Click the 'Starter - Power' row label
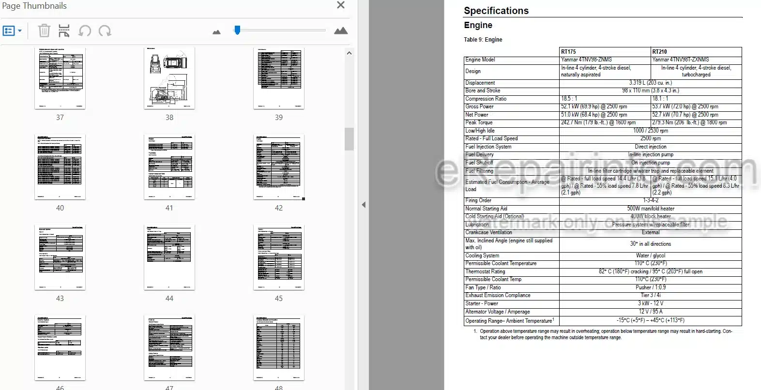Screen dimensions: 761x390 [482, 303]
